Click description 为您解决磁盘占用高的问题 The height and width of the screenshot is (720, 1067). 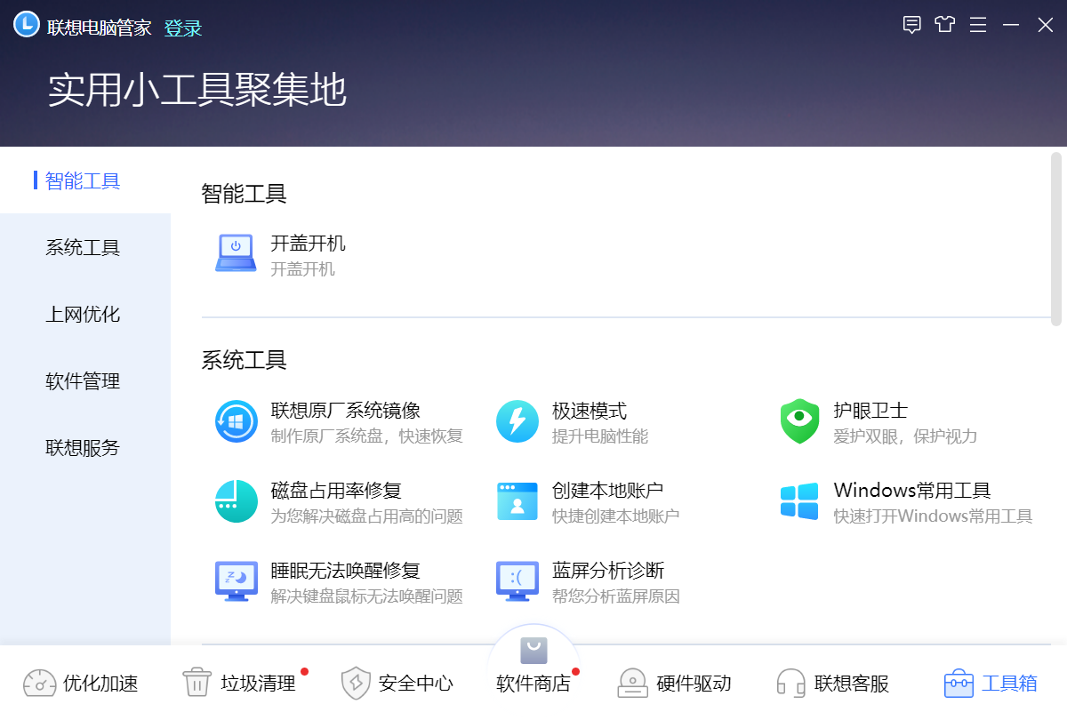[366, 516]
